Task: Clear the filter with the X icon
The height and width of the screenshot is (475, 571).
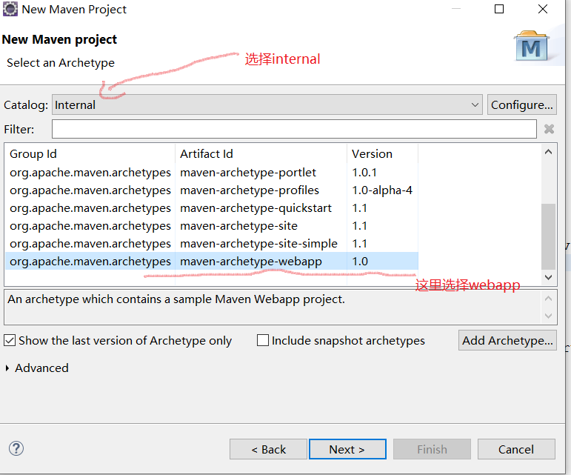Action: 549,129
